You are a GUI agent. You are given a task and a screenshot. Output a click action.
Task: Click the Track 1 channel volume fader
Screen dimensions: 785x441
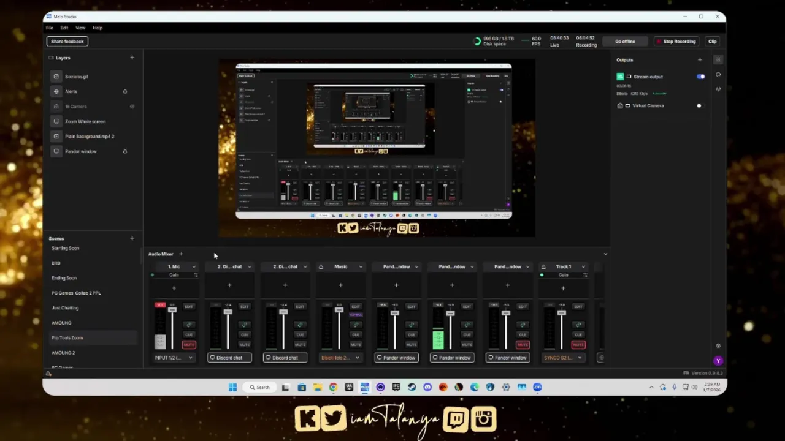561,313
